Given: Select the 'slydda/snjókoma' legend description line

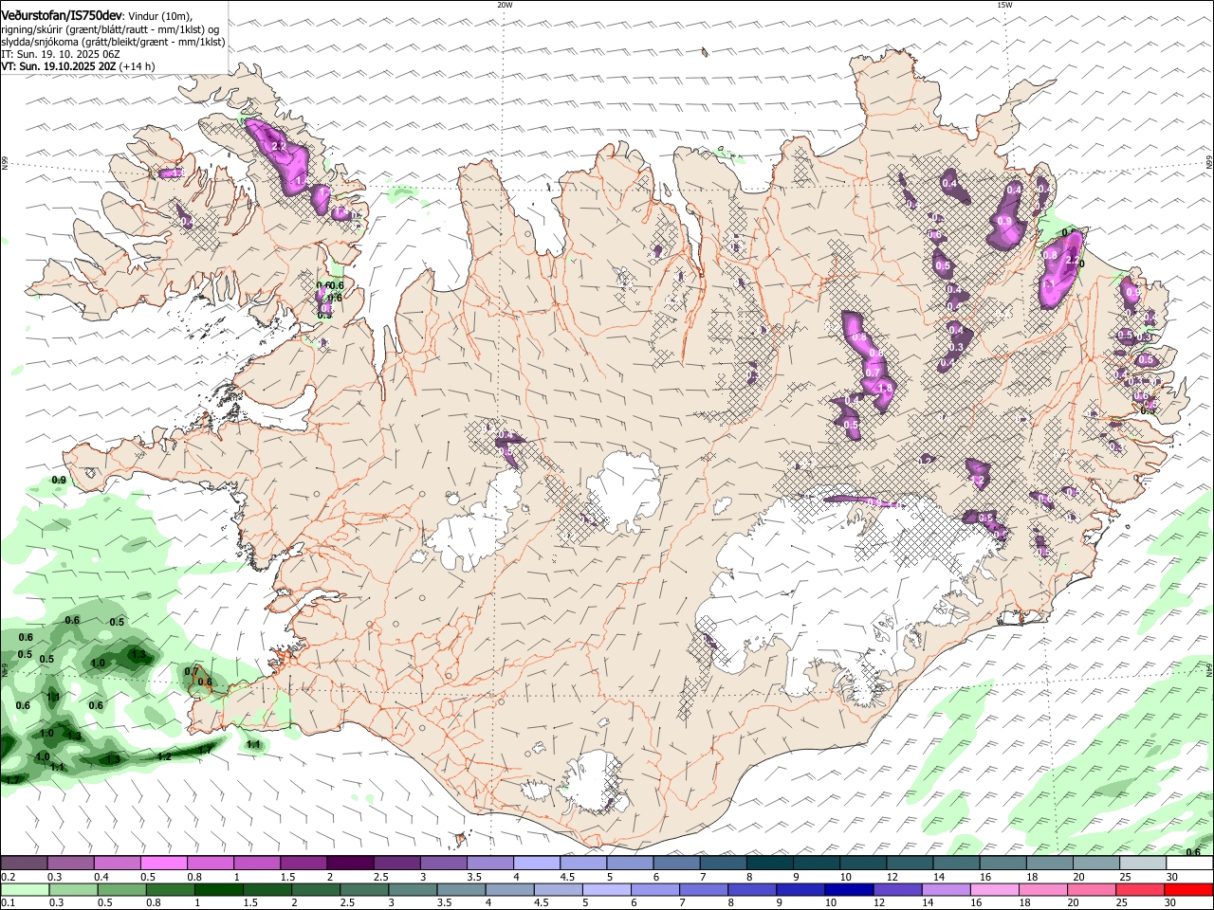Looking at the screenshot, I should (113, 42).
